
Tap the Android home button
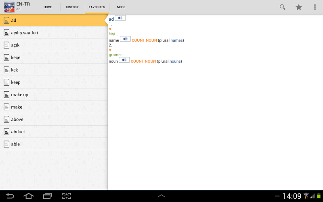29,196
